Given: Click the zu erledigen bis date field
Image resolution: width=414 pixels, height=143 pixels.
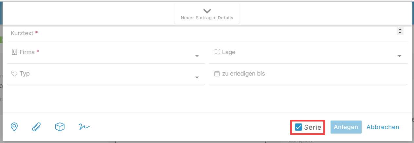Looking at the screenshot, I should [308, 74].
